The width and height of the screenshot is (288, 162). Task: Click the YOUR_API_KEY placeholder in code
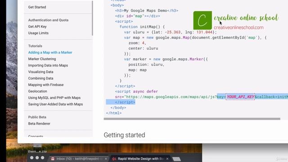240,97
